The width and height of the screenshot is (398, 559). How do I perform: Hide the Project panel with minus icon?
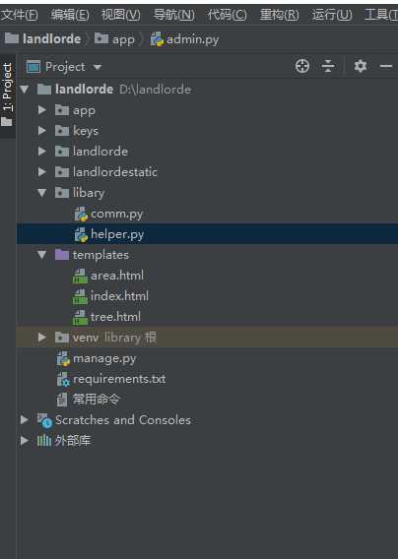tap(386, 66)
